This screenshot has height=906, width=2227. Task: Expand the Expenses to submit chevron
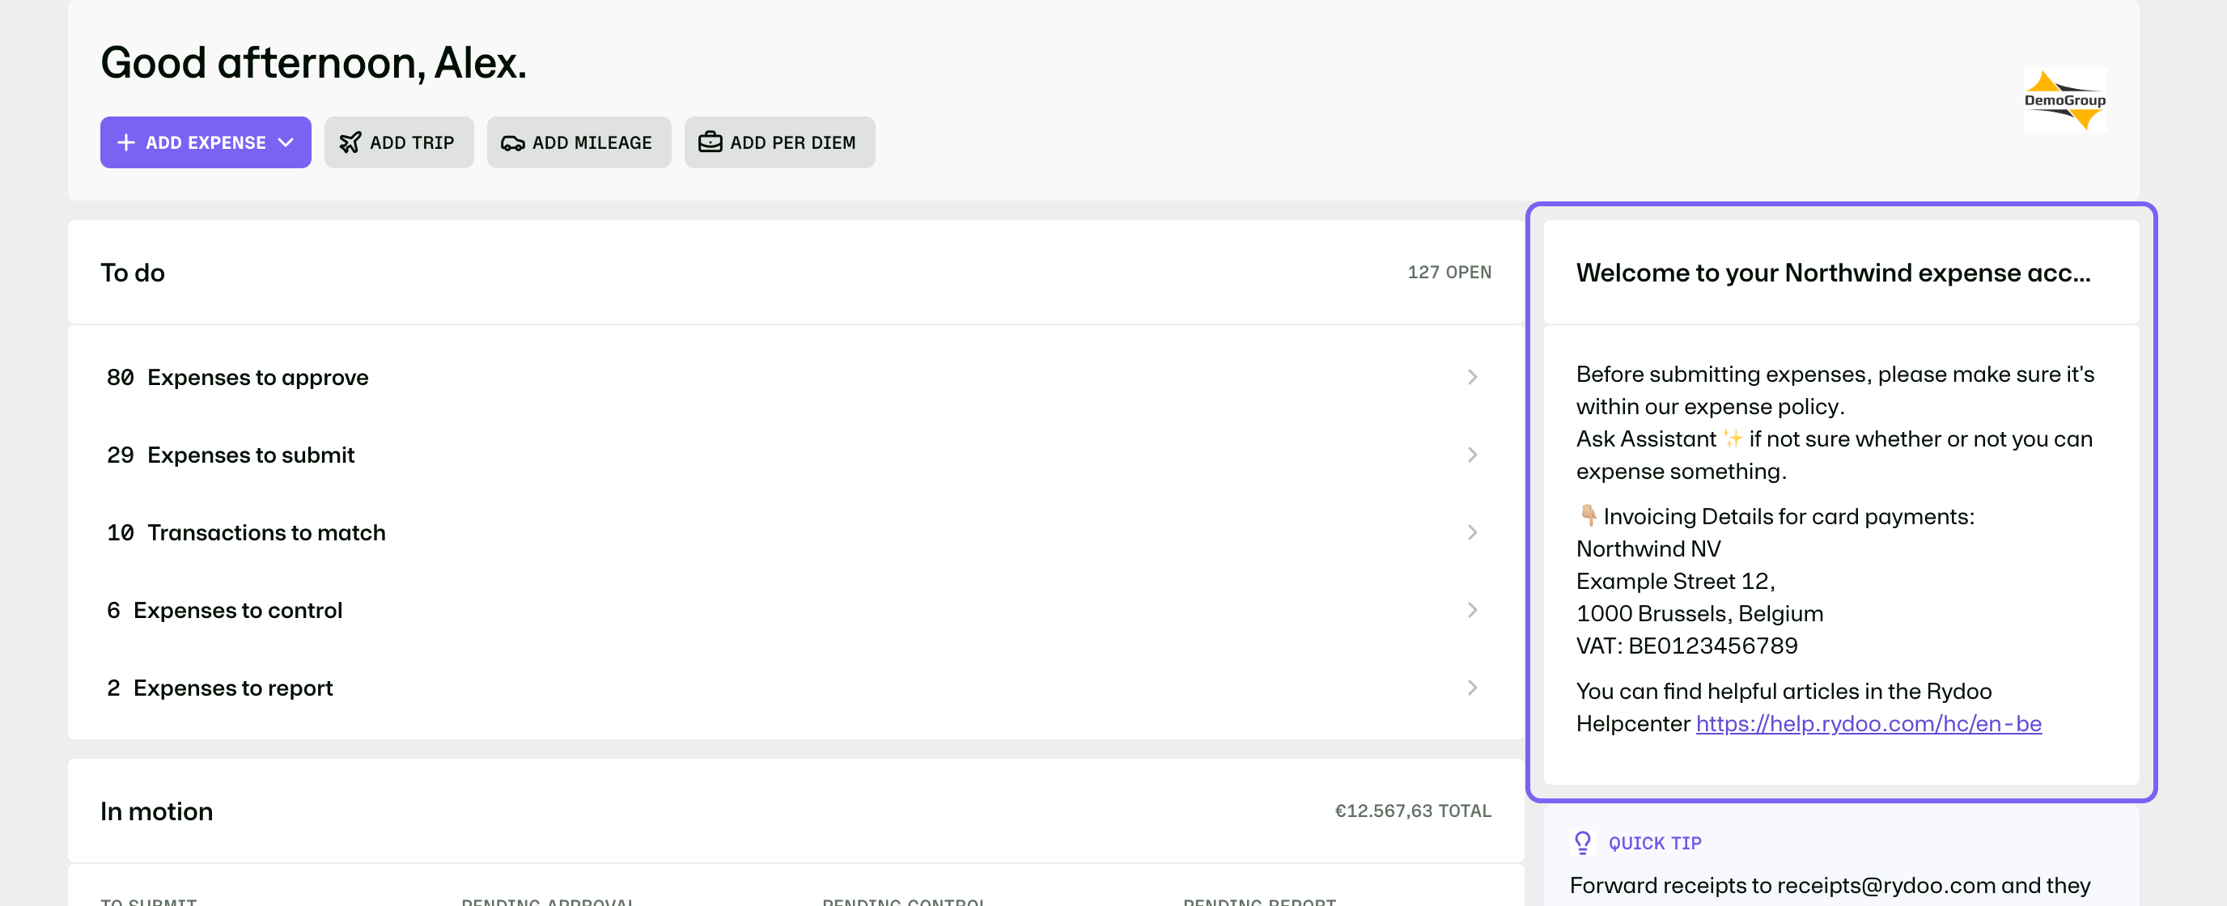[x=1471, y=455]
